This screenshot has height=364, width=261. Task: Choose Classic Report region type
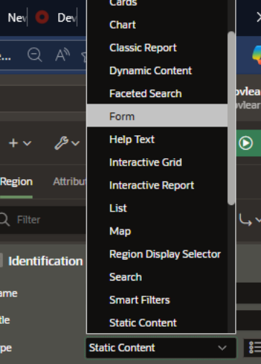tap(157, 47)
